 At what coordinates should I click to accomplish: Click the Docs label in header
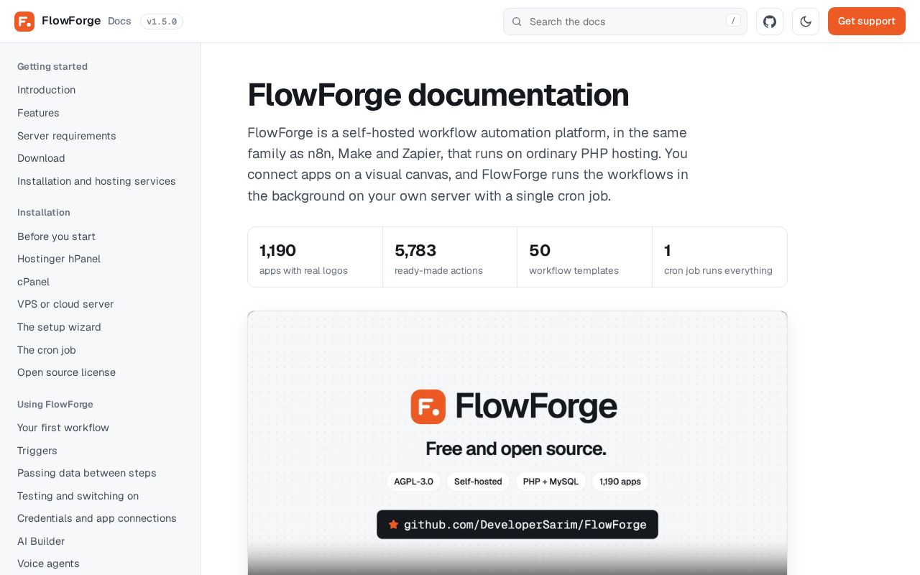119,21
